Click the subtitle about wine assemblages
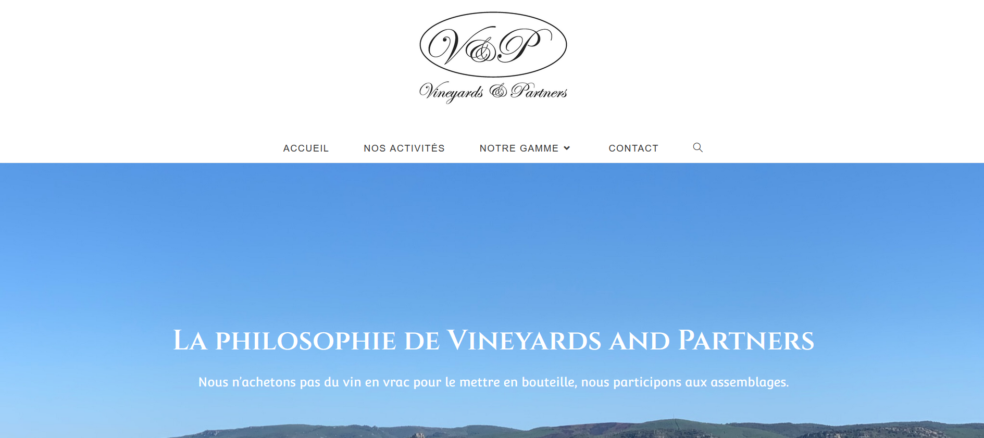Viewport: 984px width, 438px height. click(x=493, y=382)
